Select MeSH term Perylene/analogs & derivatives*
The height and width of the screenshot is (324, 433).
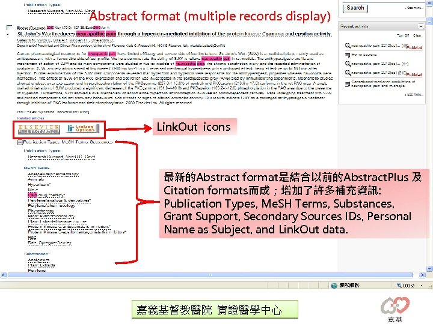coord(60,200)
